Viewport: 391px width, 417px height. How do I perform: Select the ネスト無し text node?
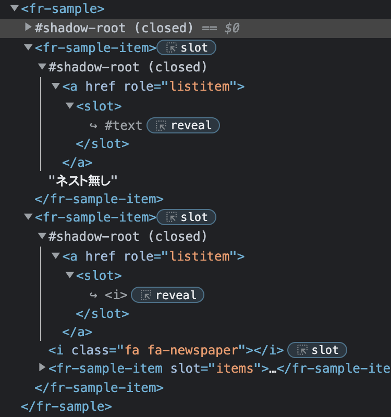83,180
